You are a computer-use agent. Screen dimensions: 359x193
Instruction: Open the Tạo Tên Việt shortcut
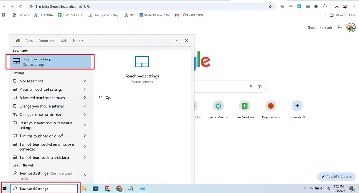tap(218, 110)
